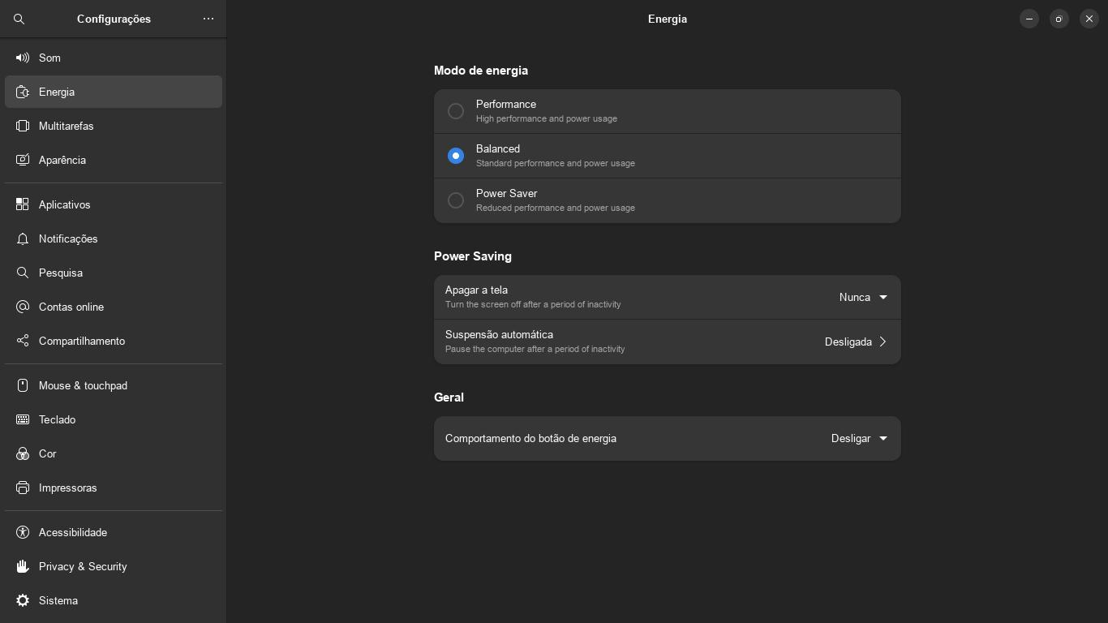This screenshot has height=623, width=1108.
Task: Click the Notificações bell icon
Action: tap(23, 238)
